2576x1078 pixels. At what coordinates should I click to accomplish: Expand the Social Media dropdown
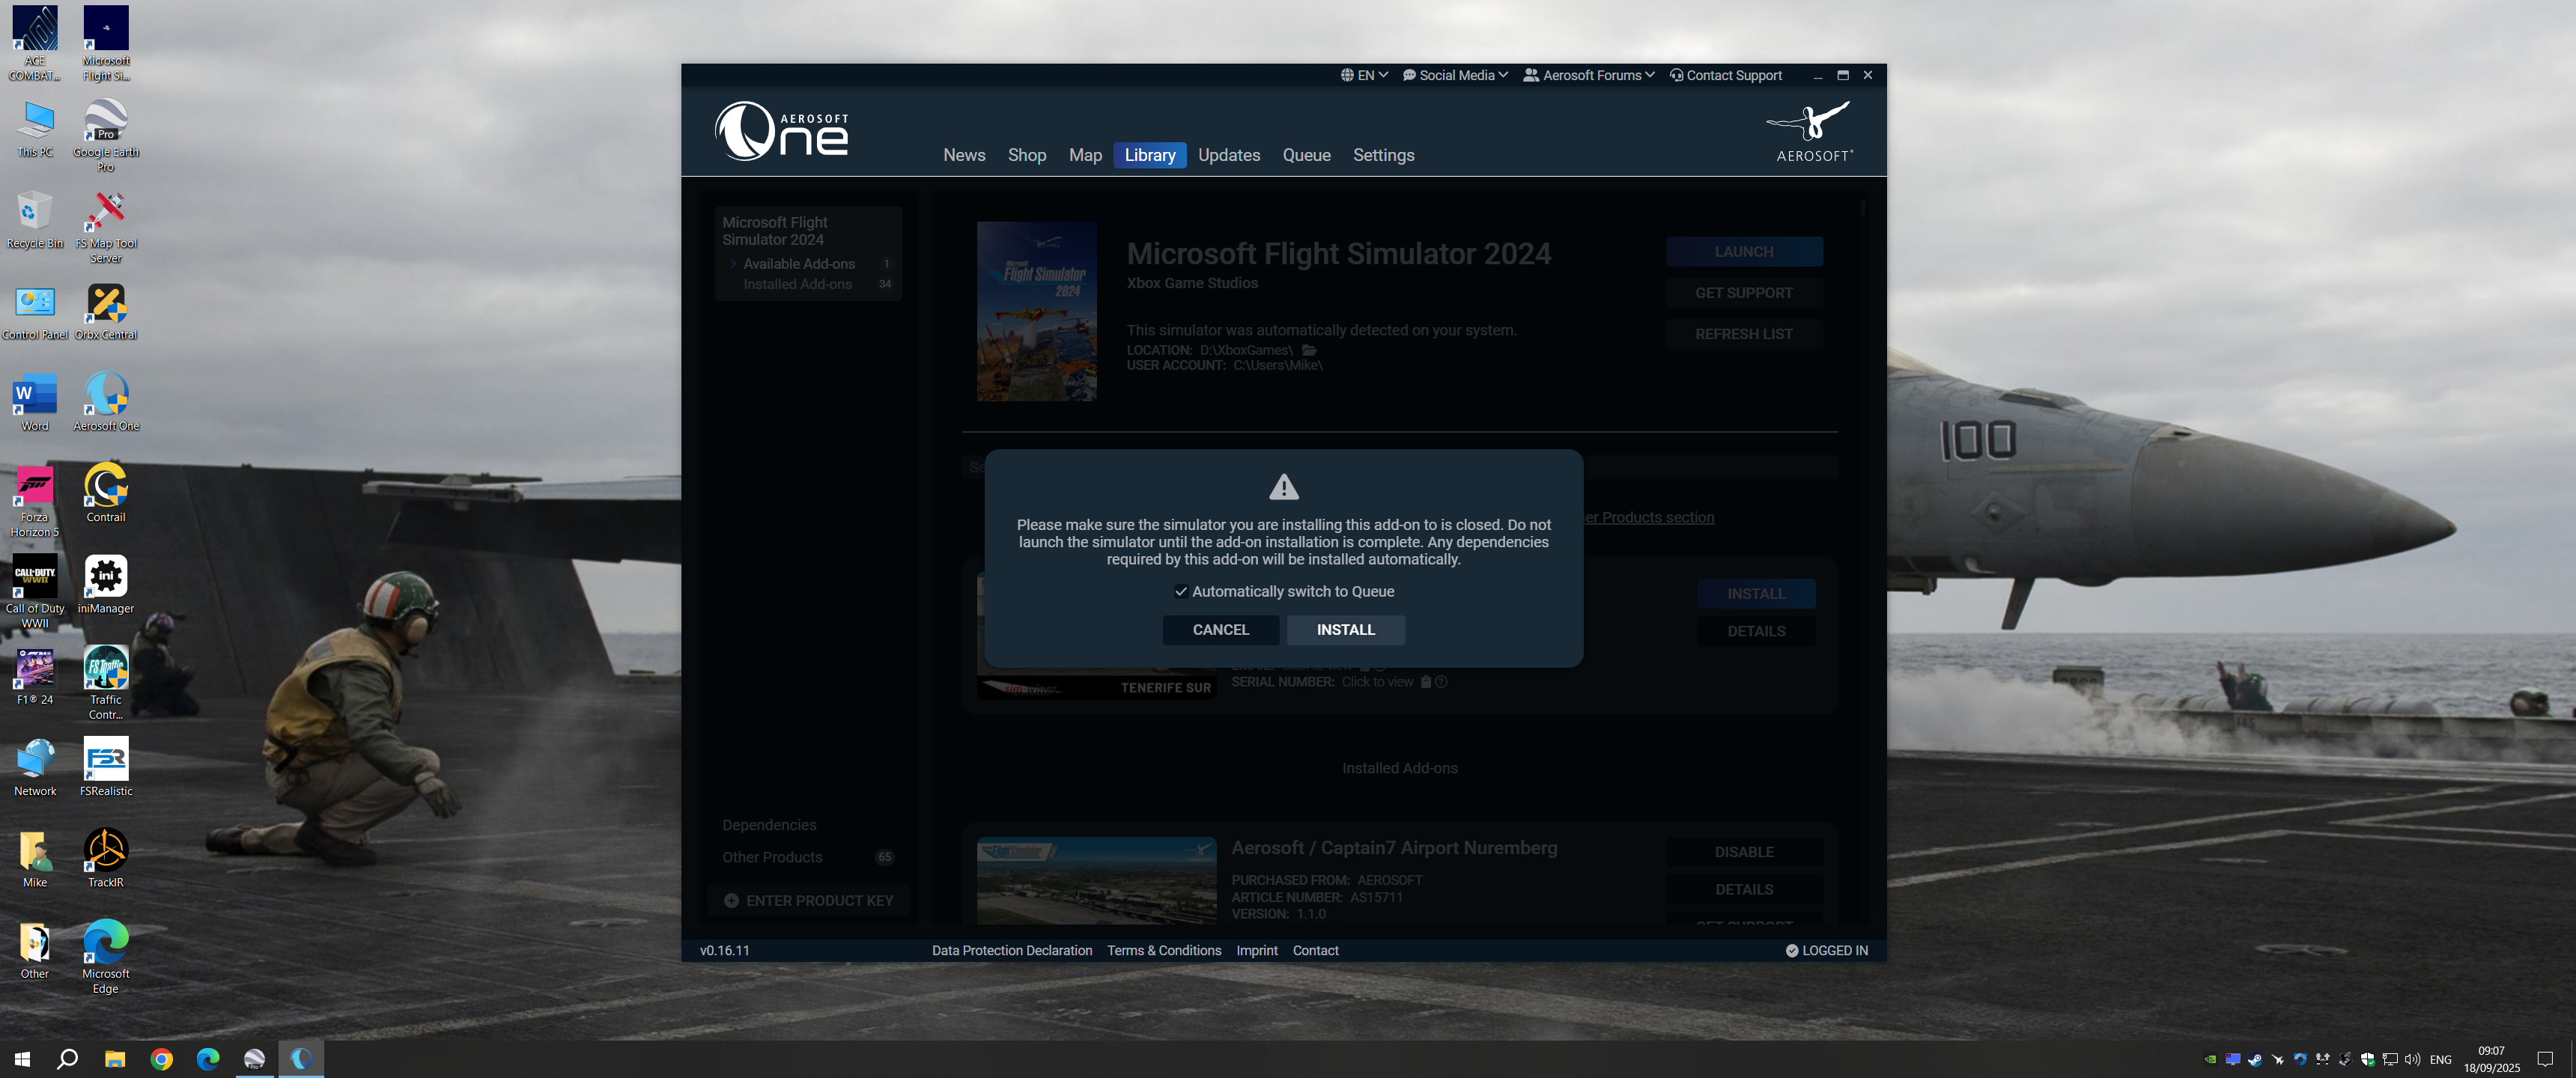[1455, 75]
